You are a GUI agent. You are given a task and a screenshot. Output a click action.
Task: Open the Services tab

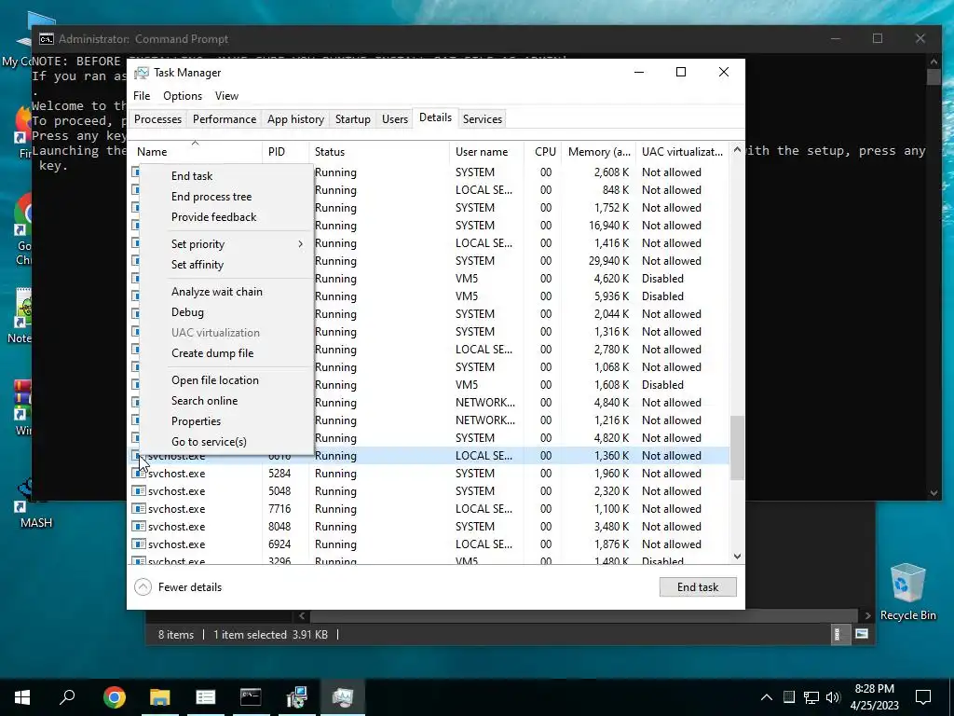pyautogui.click(x=483, y=119)
